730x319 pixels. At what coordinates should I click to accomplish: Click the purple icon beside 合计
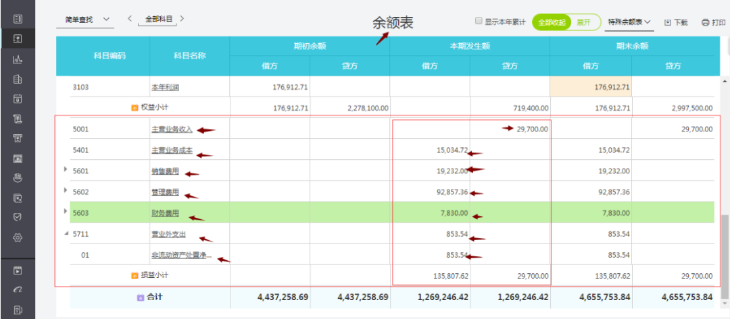141,297
